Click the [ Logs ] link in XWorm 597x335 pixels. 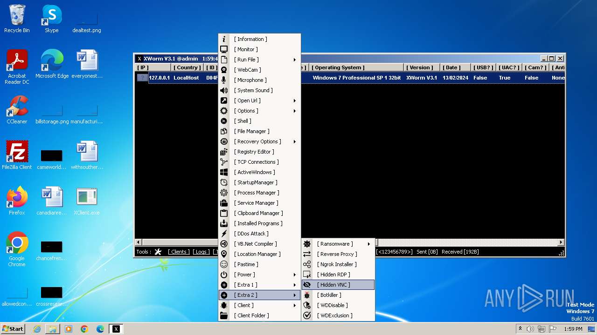click(201, 252)
